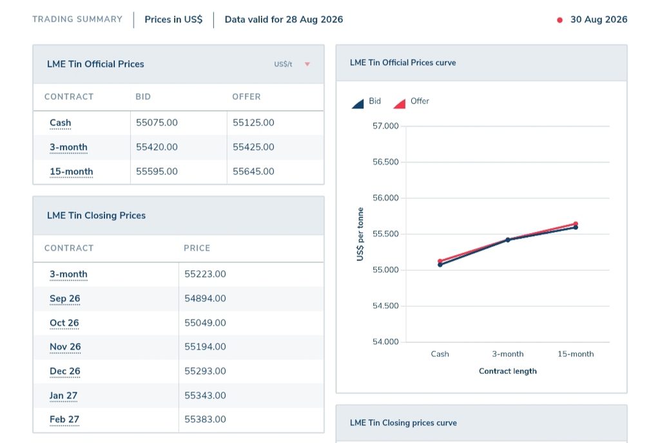
Task: Click the 15-month offer point on curve
Action: 576,223
